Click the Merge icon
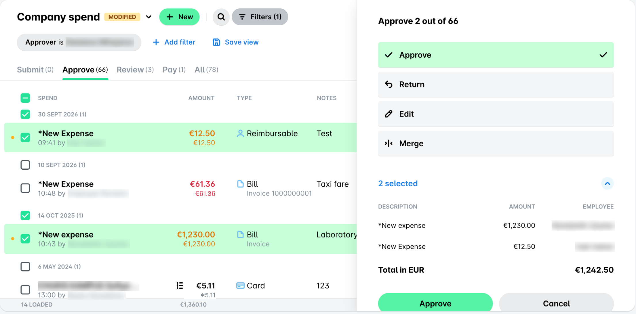 coord(389,143)
